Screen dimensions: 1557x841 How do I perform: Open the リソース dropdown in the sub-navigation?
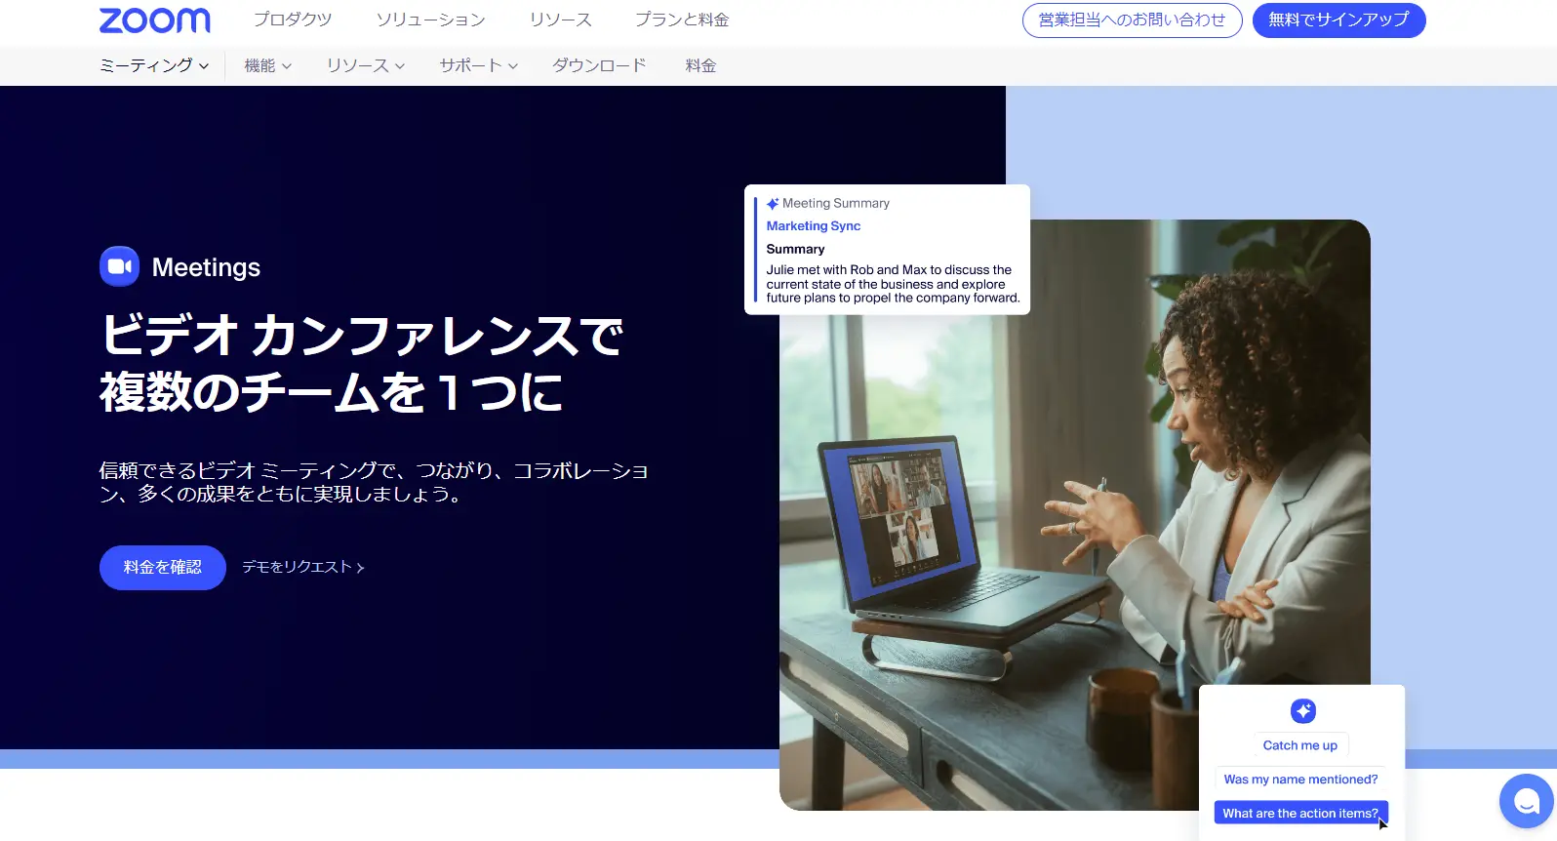pyautogui.click(x=366, y=65)
